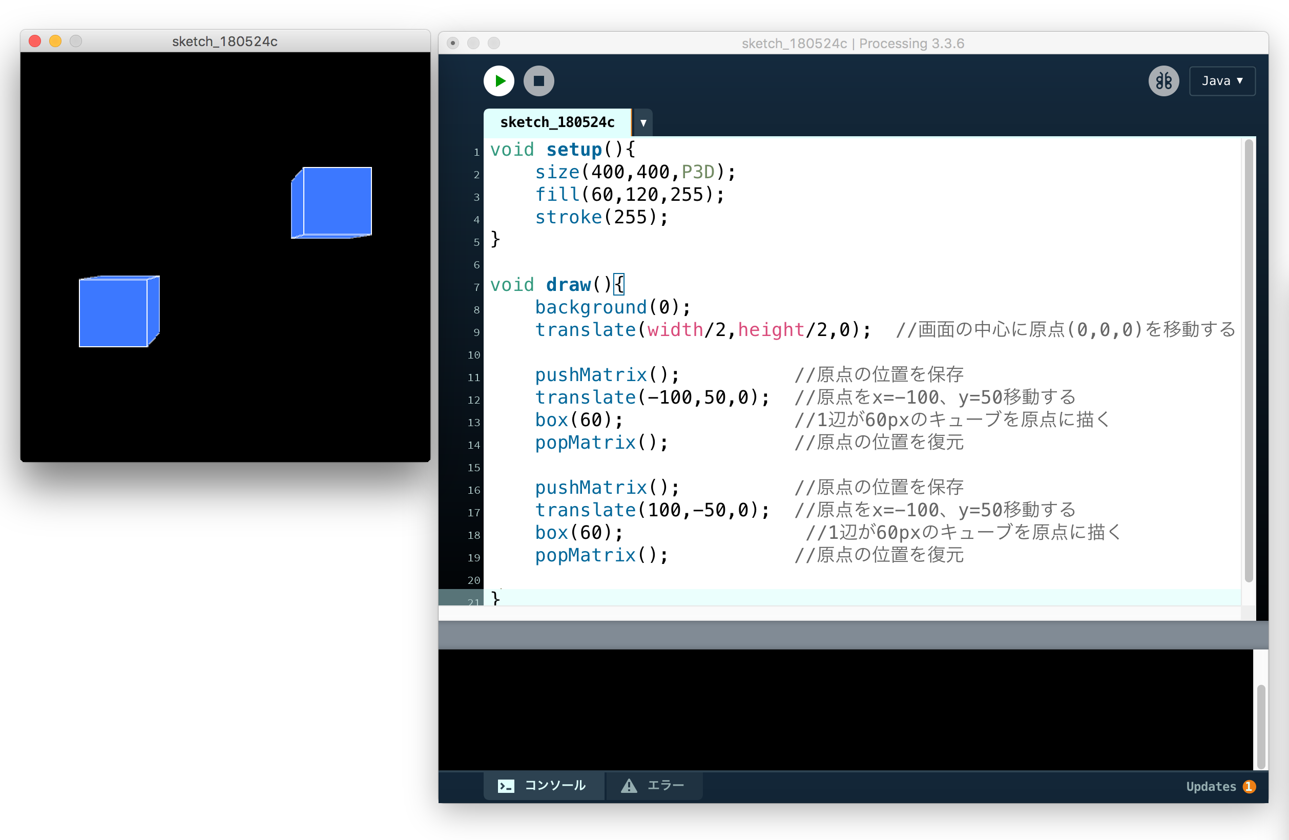Click line number 9 in the gutter

coord(476,332)
